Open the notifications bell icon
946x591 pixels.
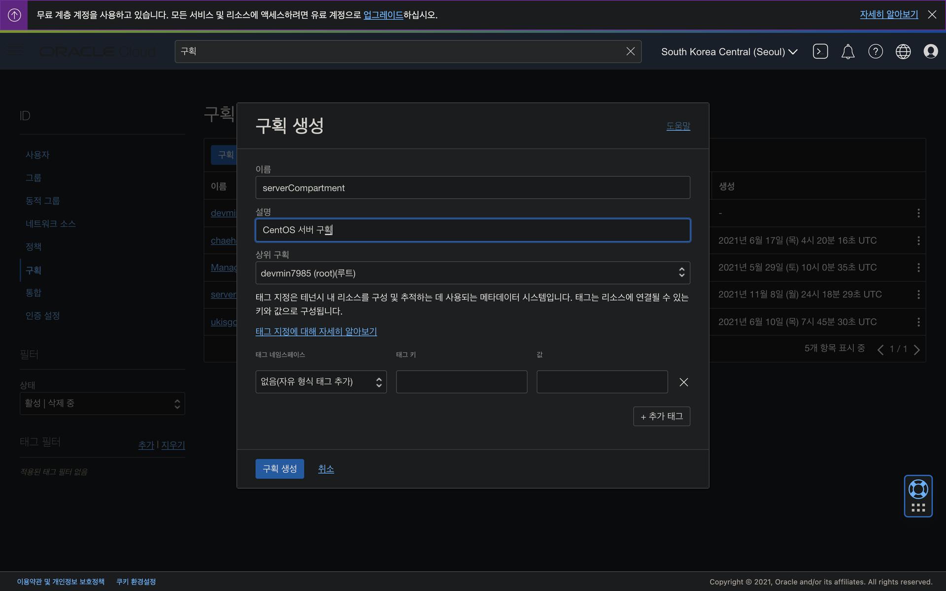847,51
